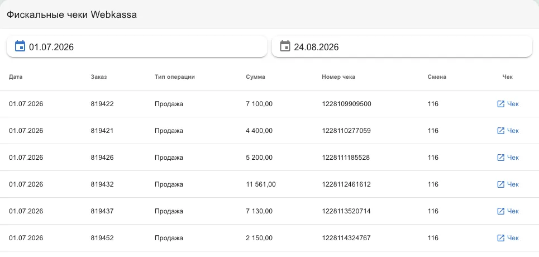The width and height of the screenshot is (539, 257).
Task: Click calendar icon beside 24.08.2026 end date
Action: coord(285,46)
